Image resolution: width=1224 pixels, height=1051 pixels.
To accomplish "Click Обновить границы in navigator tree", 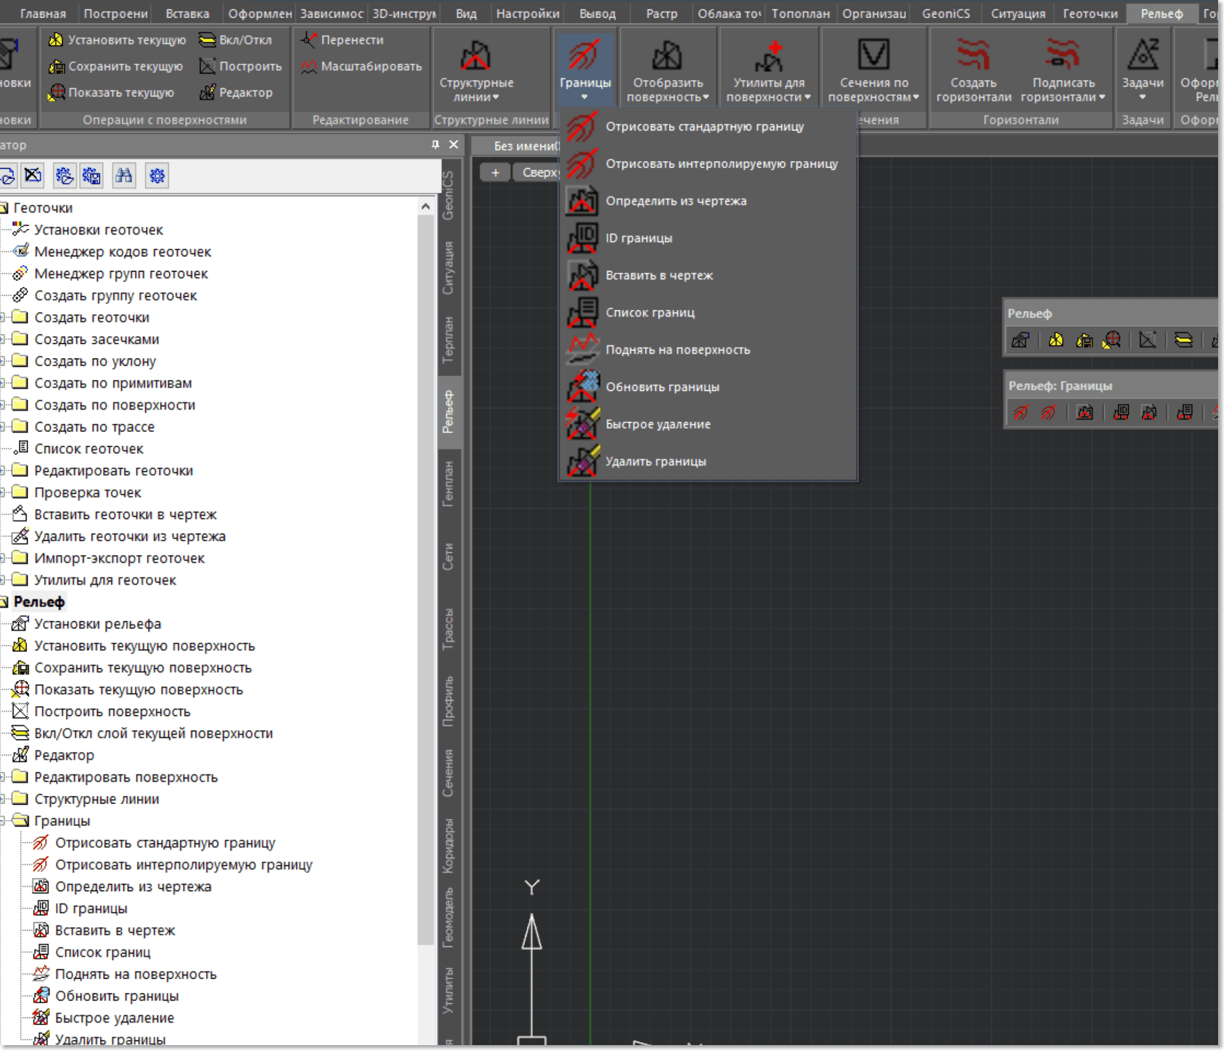I will (116, 996).
